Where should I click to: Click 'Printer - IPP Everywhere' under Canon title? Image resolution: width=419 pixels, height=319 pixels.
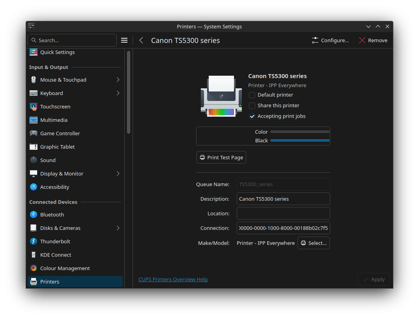(x=277, y=85)
